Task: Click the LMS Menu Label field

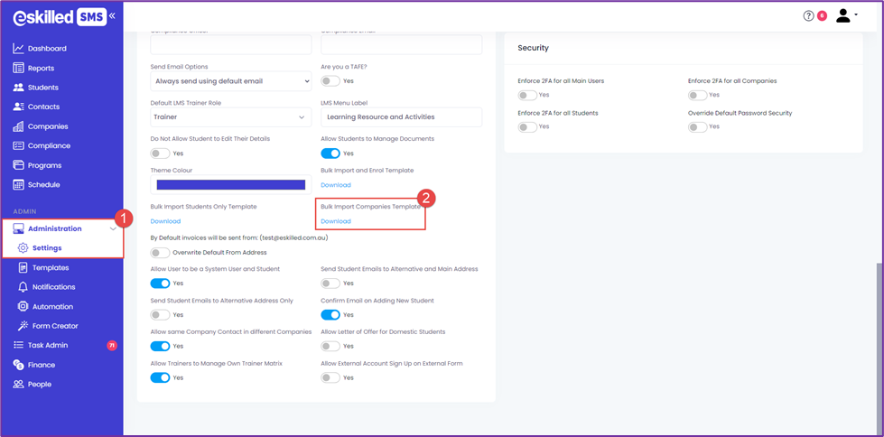Action: pos(402,117)
